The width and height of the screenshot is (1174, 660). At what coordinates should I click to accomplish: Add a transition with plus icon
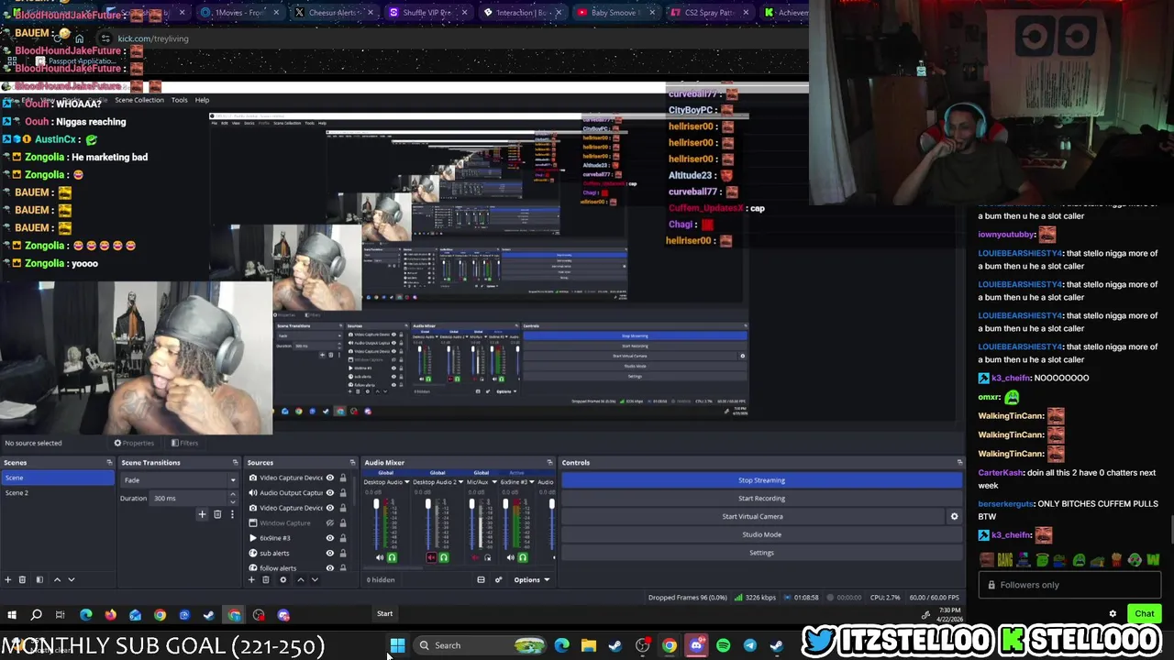(202, 514)
